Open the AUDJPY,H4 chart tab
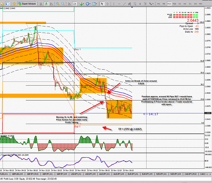Image resolution: width=212 pixels, height=183 pixels. tap(119, 174)
